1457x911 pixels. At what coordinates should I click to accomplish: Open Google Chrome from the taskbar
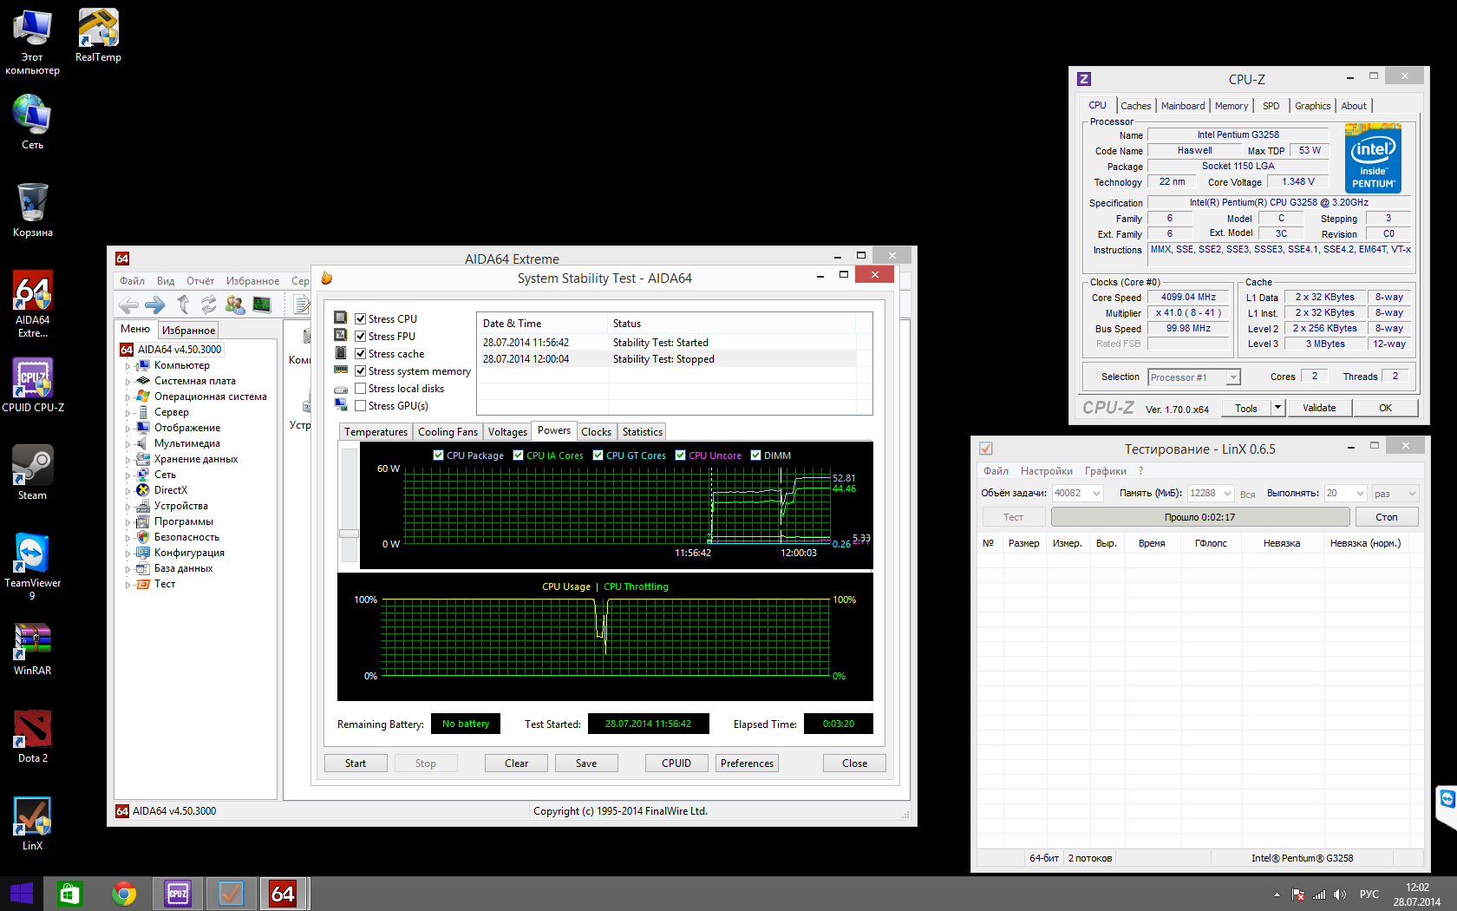tap(123, 894)
